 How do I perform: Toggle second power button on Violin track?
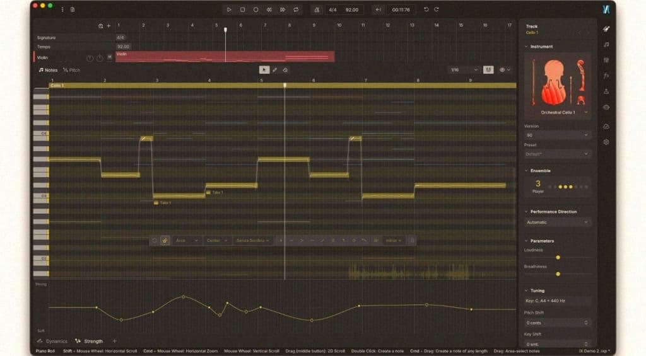pyautogui.click(x=99, y=58)
